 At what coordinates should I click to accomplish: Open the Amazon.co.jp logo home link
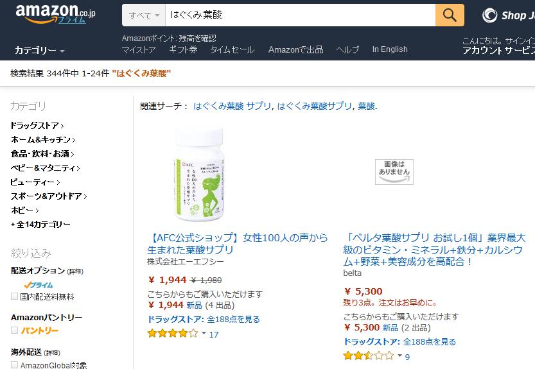click(56, 14)
